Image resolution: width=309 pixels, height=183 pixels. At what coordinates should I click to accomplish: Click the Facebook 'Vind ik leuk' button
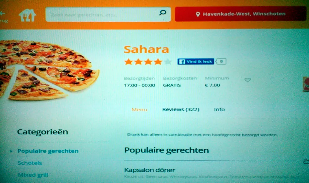(195, 61)
